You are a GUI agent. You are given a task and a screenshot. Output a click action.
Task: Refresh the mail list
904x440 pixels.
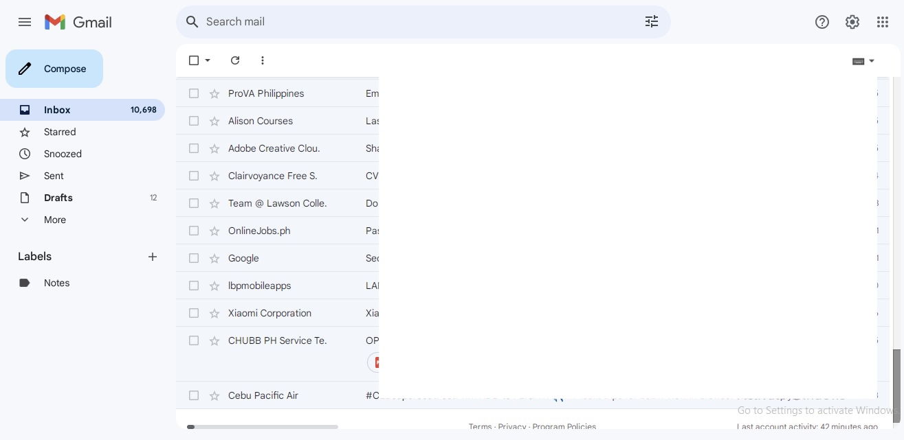[235, 60]
